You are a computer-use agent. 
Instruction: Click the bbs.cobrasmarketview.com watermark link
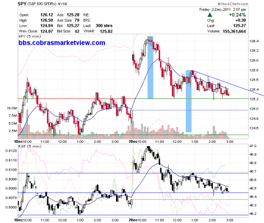coord(62,43)
